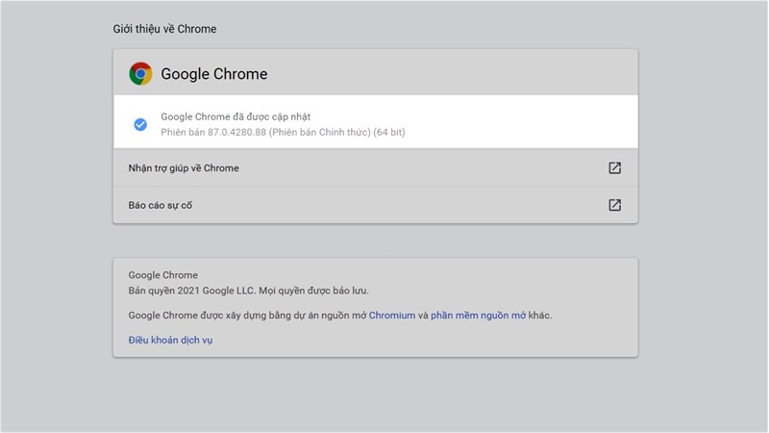Follow the phần mềm nguồn mở link
Screen dimensions: 769x433
coord(478,316)
